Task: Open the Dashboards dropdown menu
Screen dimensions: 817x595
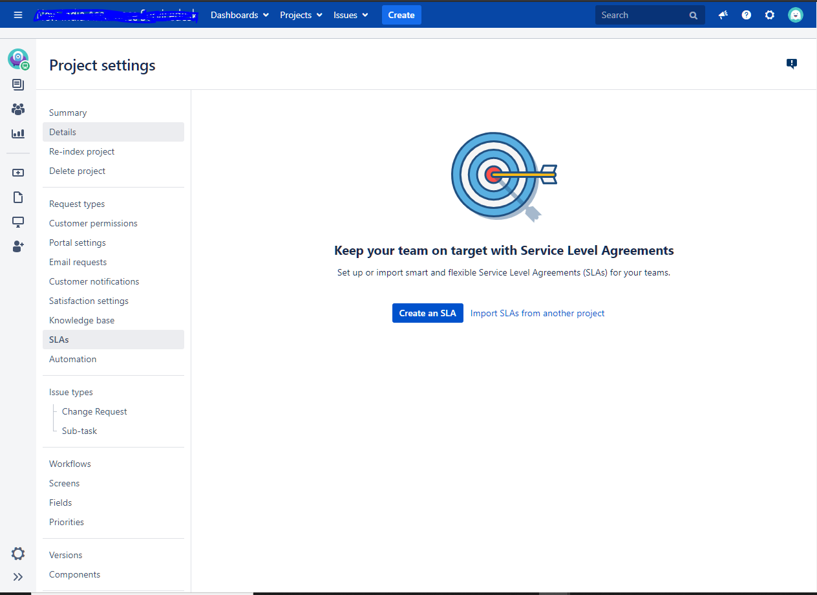Action: click(240, 15)
